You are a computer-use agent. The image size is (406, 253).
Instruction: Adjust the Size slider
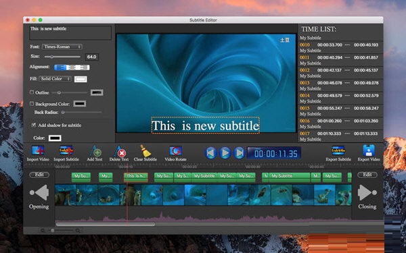62,57
